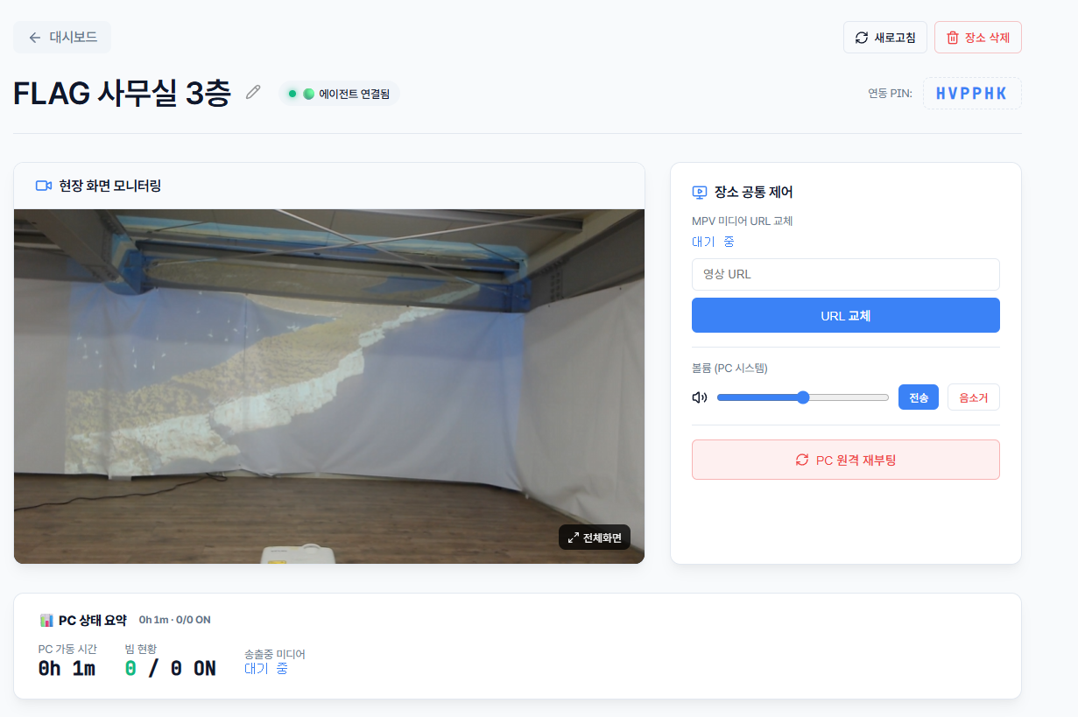Click the media monitor icon on 장소 공통 제어
1078x717 pixels.
pyautogui.click(x=701, y=192)
